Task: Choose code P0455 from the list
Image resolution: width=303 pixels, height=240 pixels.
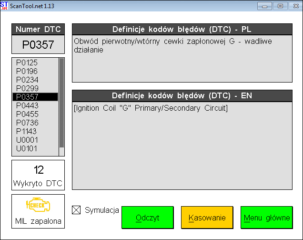Action: click(27, 114)
